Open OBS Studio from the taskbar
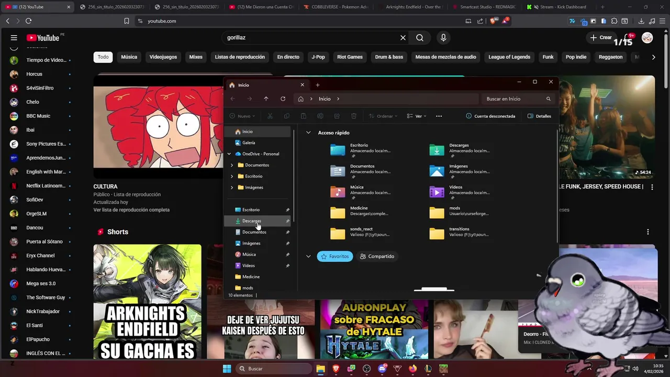Viewport: 670px width, 377px height. coord(366,369)
